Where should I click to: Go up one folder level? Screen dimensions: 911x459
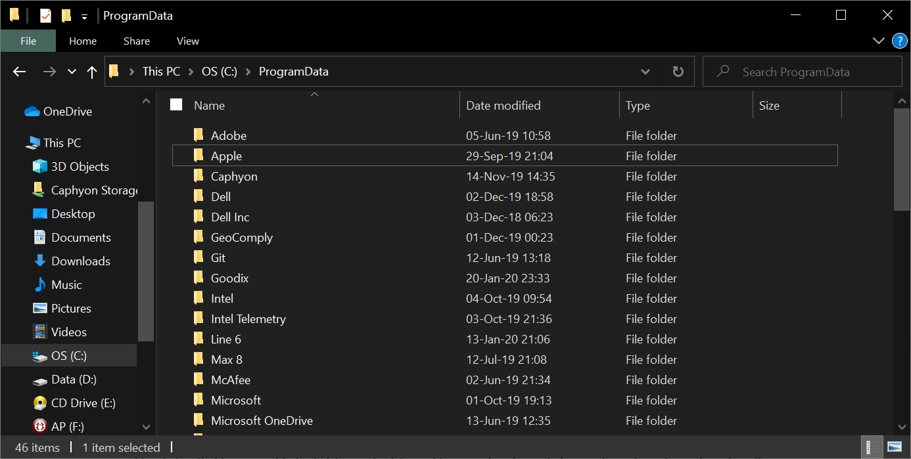[x=92, y=72]
